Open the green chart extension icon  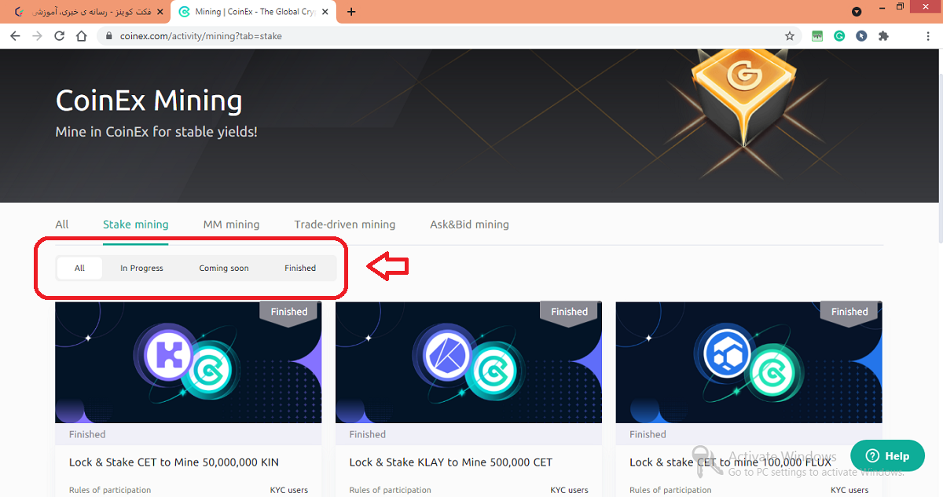click(817, 36)
